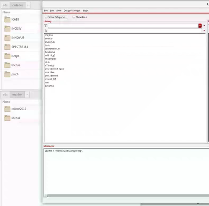
Task: Click the red clear-filter icon in Library
Action: click(200, 26)
